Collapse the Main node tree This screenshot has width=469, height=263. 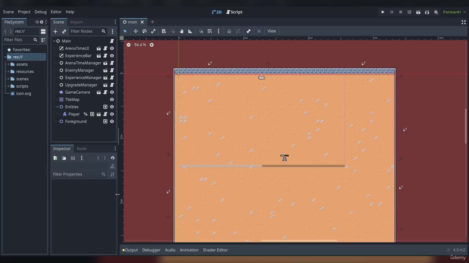54,41
